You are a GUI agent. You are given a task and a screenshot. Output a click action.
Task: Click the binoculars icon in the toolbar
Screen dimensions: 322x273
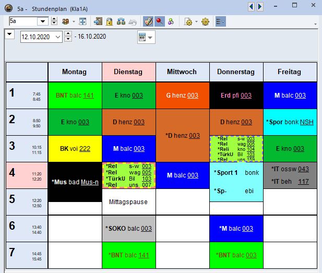coord(121,21)
